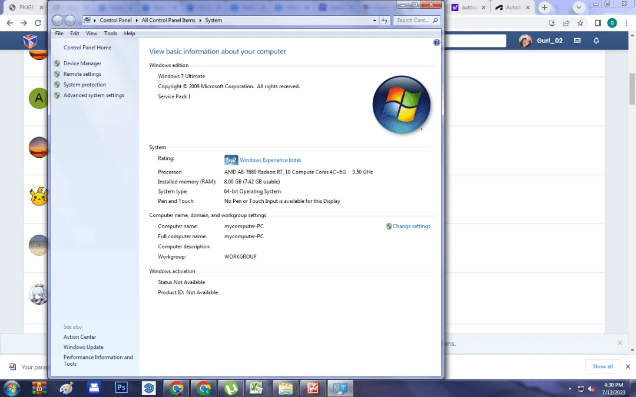Click Change settings for computer name
Image resolution: width=636 pixels, height=397 pixels.
[x=411, y=226]
